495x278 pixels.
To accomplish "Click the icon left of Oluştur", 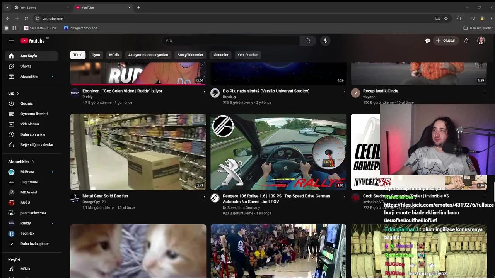I will point(428,41).
